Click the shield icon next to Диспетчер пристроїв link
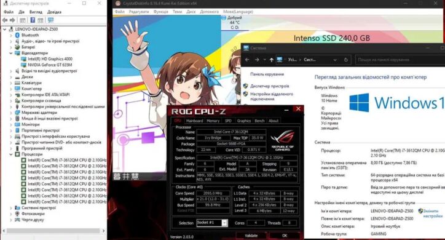This screenshot has height=240, width=445. point(245,86)
